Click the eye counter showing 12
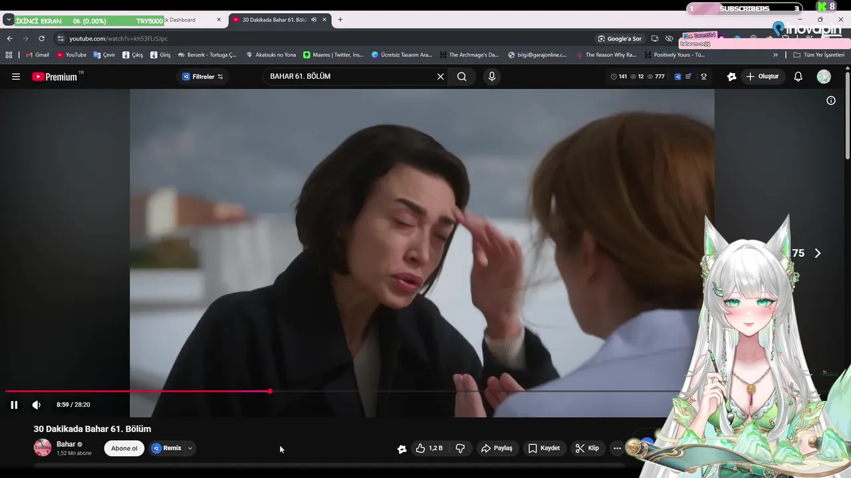Viewport: 851px width, 478px height. [637, 76]
